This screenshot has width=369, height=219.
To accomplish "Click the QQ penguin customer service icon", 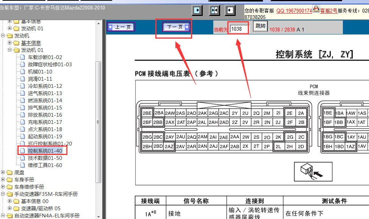I will [316, 9].
